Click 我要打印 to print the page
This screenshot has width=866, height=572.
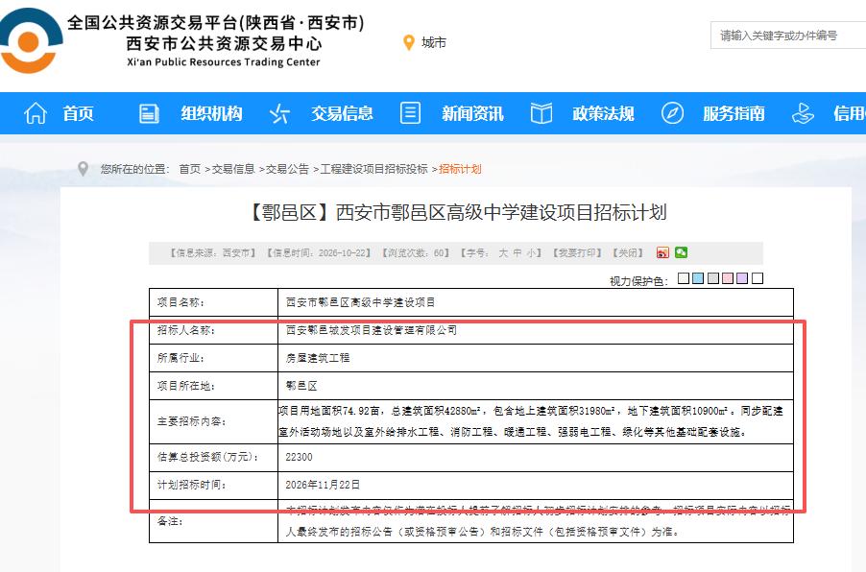577,252
